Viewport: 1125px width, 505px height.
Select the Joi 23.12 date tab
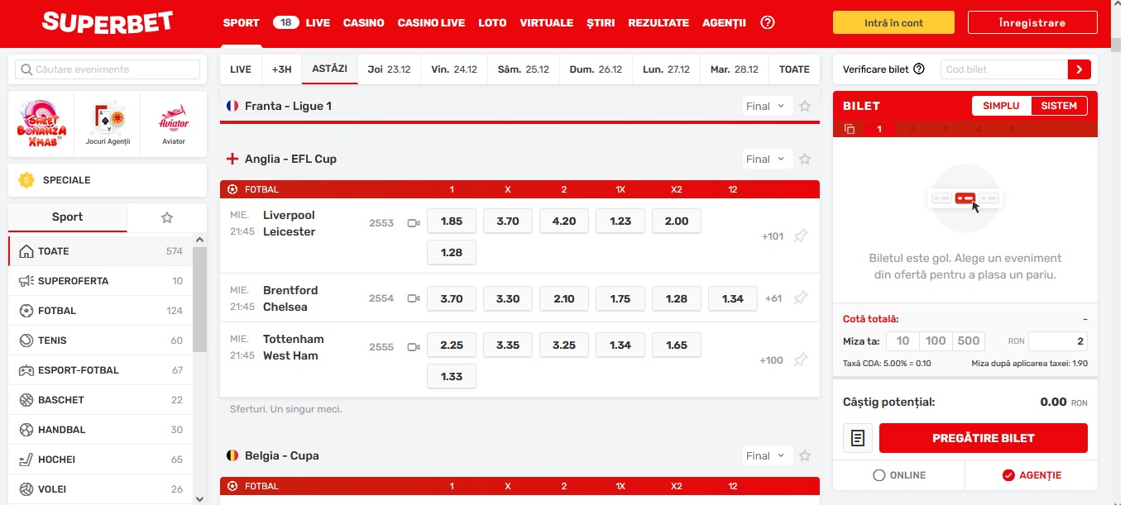[x=390, y=69]
